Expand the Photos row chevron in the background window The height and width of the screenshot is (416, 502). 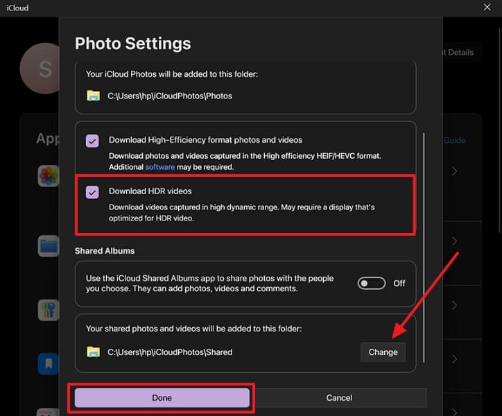click(454, 171)
